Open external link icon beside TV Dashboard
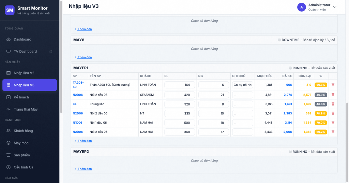The width and height of the screenshot is (349, 183). 51,52
